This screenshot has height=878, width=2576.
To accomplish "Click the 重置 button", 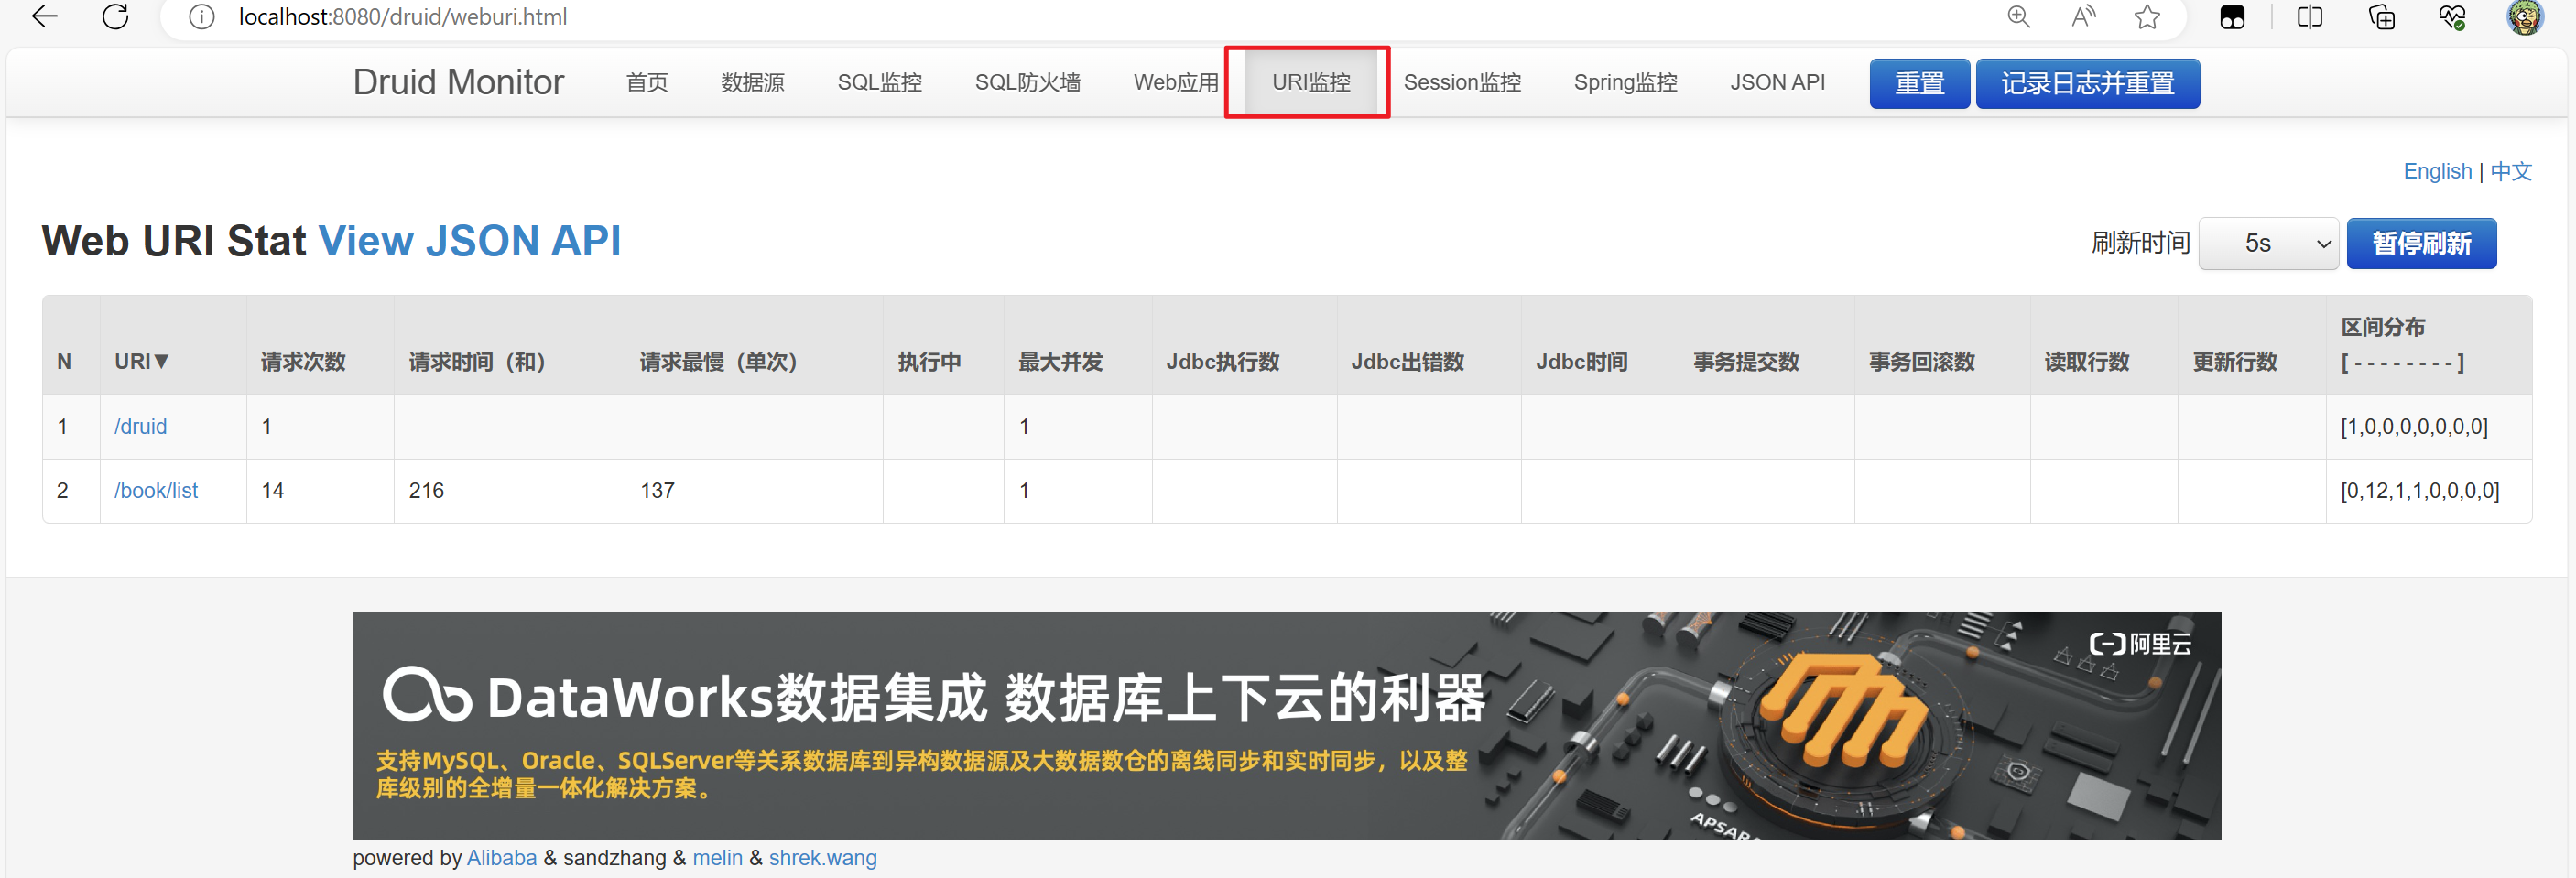I will tap(1919, 83).
